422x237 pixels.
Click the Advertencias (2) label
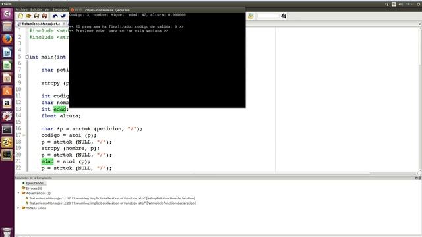(x=38, y=193)
